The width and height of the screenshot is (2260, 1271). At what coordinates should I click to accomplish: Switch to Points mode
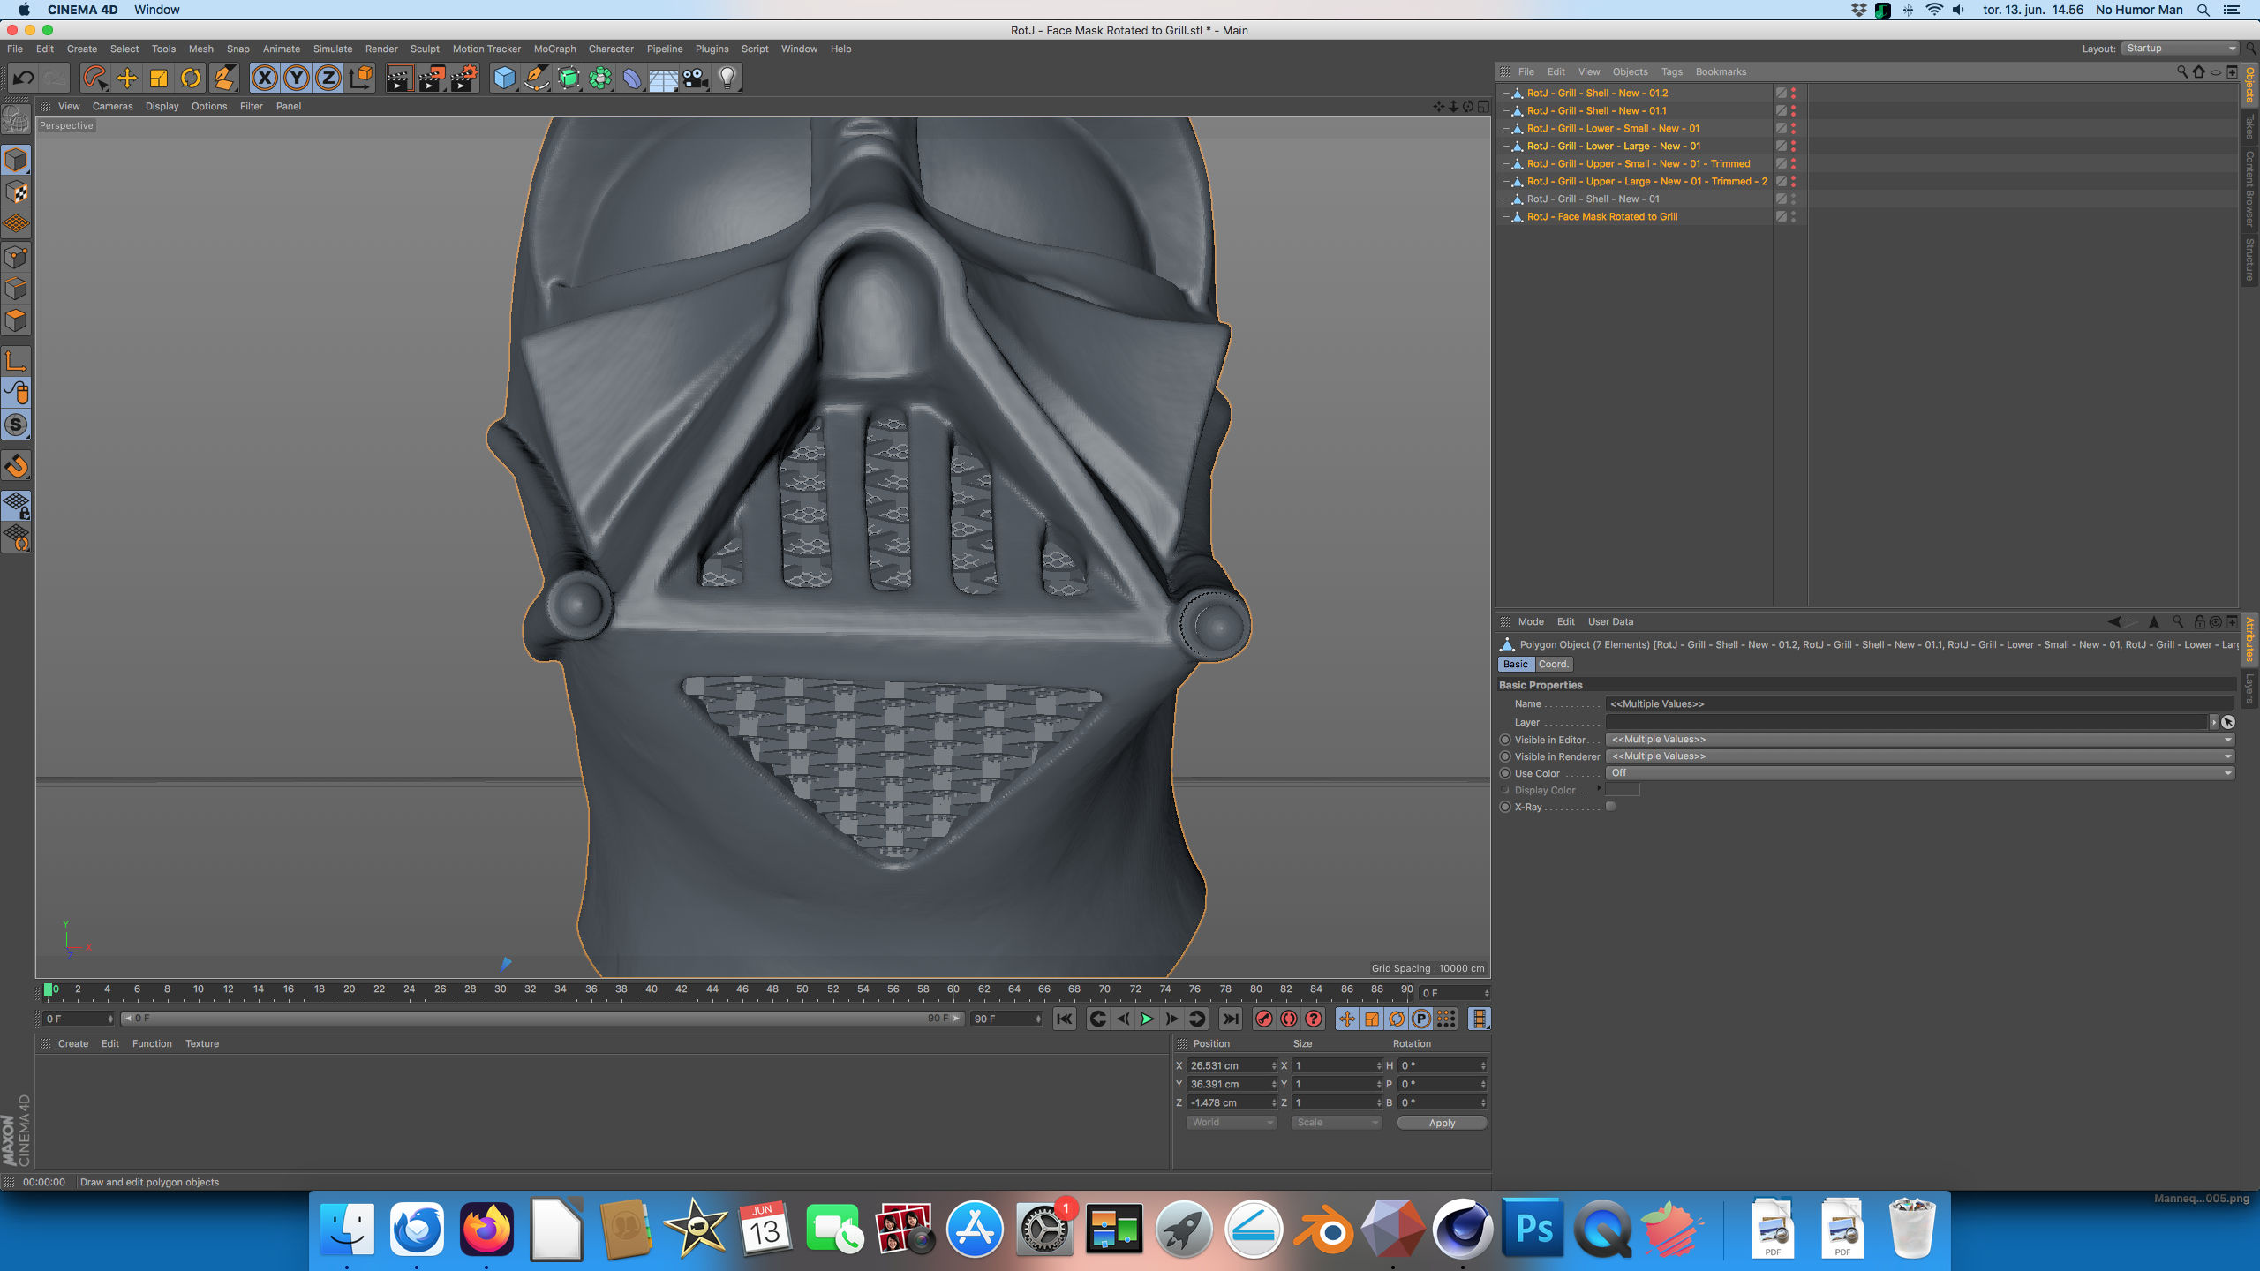point(16,257)
